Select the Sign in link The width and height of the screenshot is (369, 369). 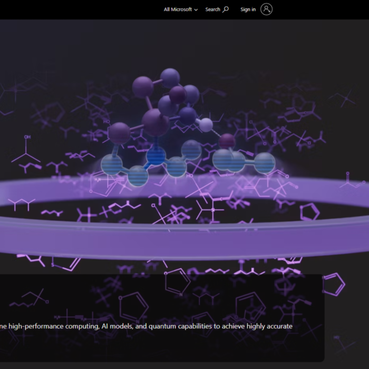coord(248,9)
